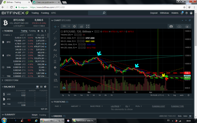Screen dimensions: 197x123
Task: Open the Wallets link
Action: [x=175, y=13]
